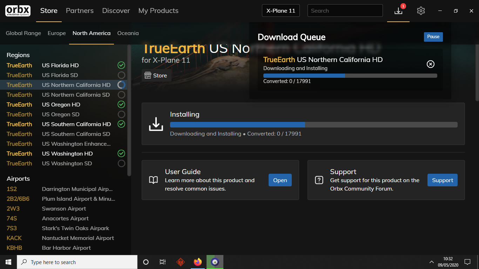Select US Southern California SD row
Image resolution: width=479 pixels, height=269 pixels.
click(63, 134)
